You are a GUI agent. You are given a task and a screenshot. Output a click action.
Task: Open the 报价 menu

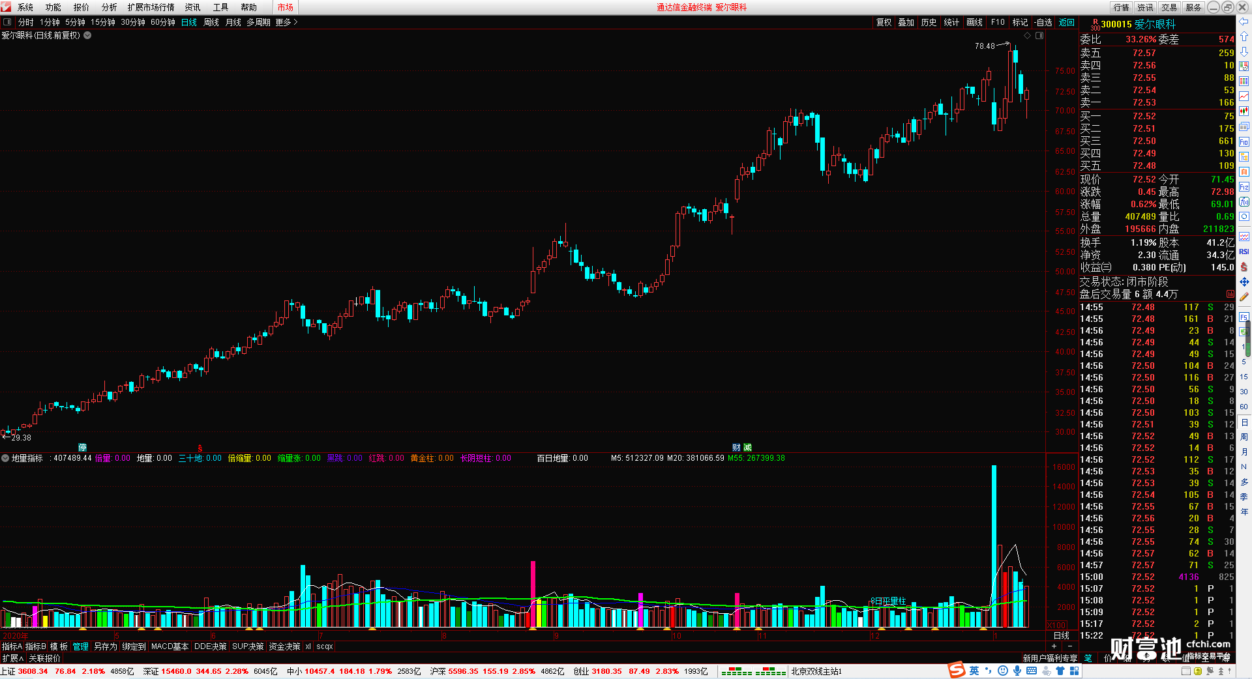82,7
